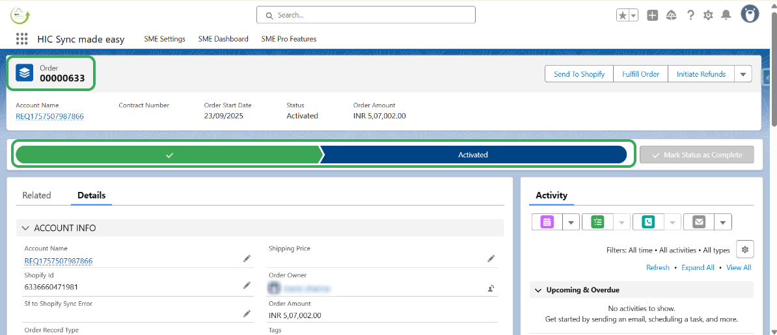This screenshot has height=335, width=777.
Task: Click the Refresh link in Activity
Action: pos(657,267)
